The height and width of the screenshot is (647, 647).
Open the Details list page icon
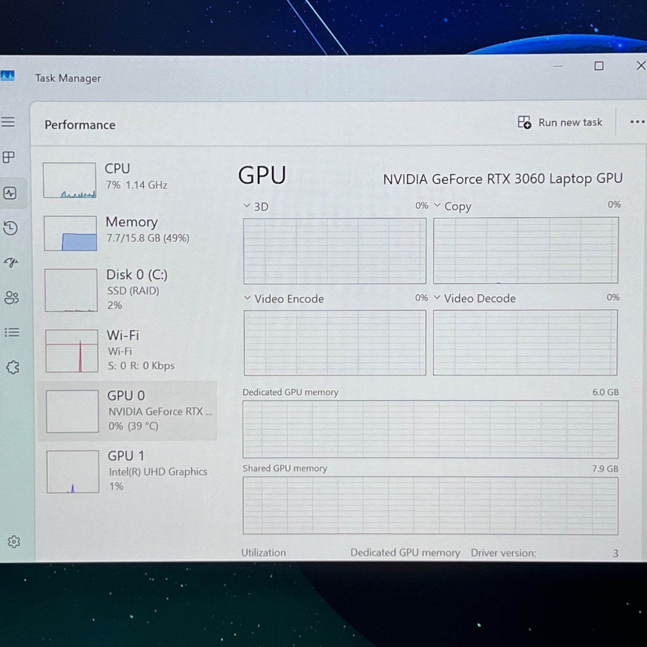(12, 332)
